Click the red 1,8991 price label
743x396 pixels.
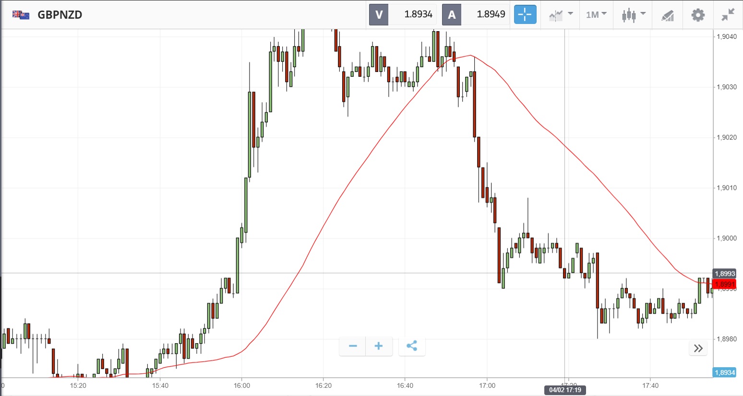point(724,284)
